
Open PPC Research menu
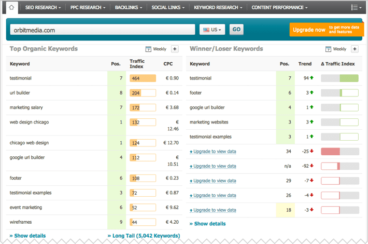[x=88, y=7]
